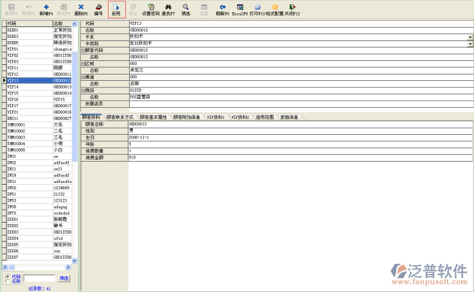The height and width of the screenshot is (292, 474).
Task: Open the 卡类别 dropdown arrow
Action: pyautogui.click(x=470, y=43)
